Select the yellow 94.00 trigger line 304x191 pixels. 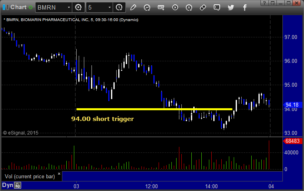pyautogui.click(x=154, y=109)
